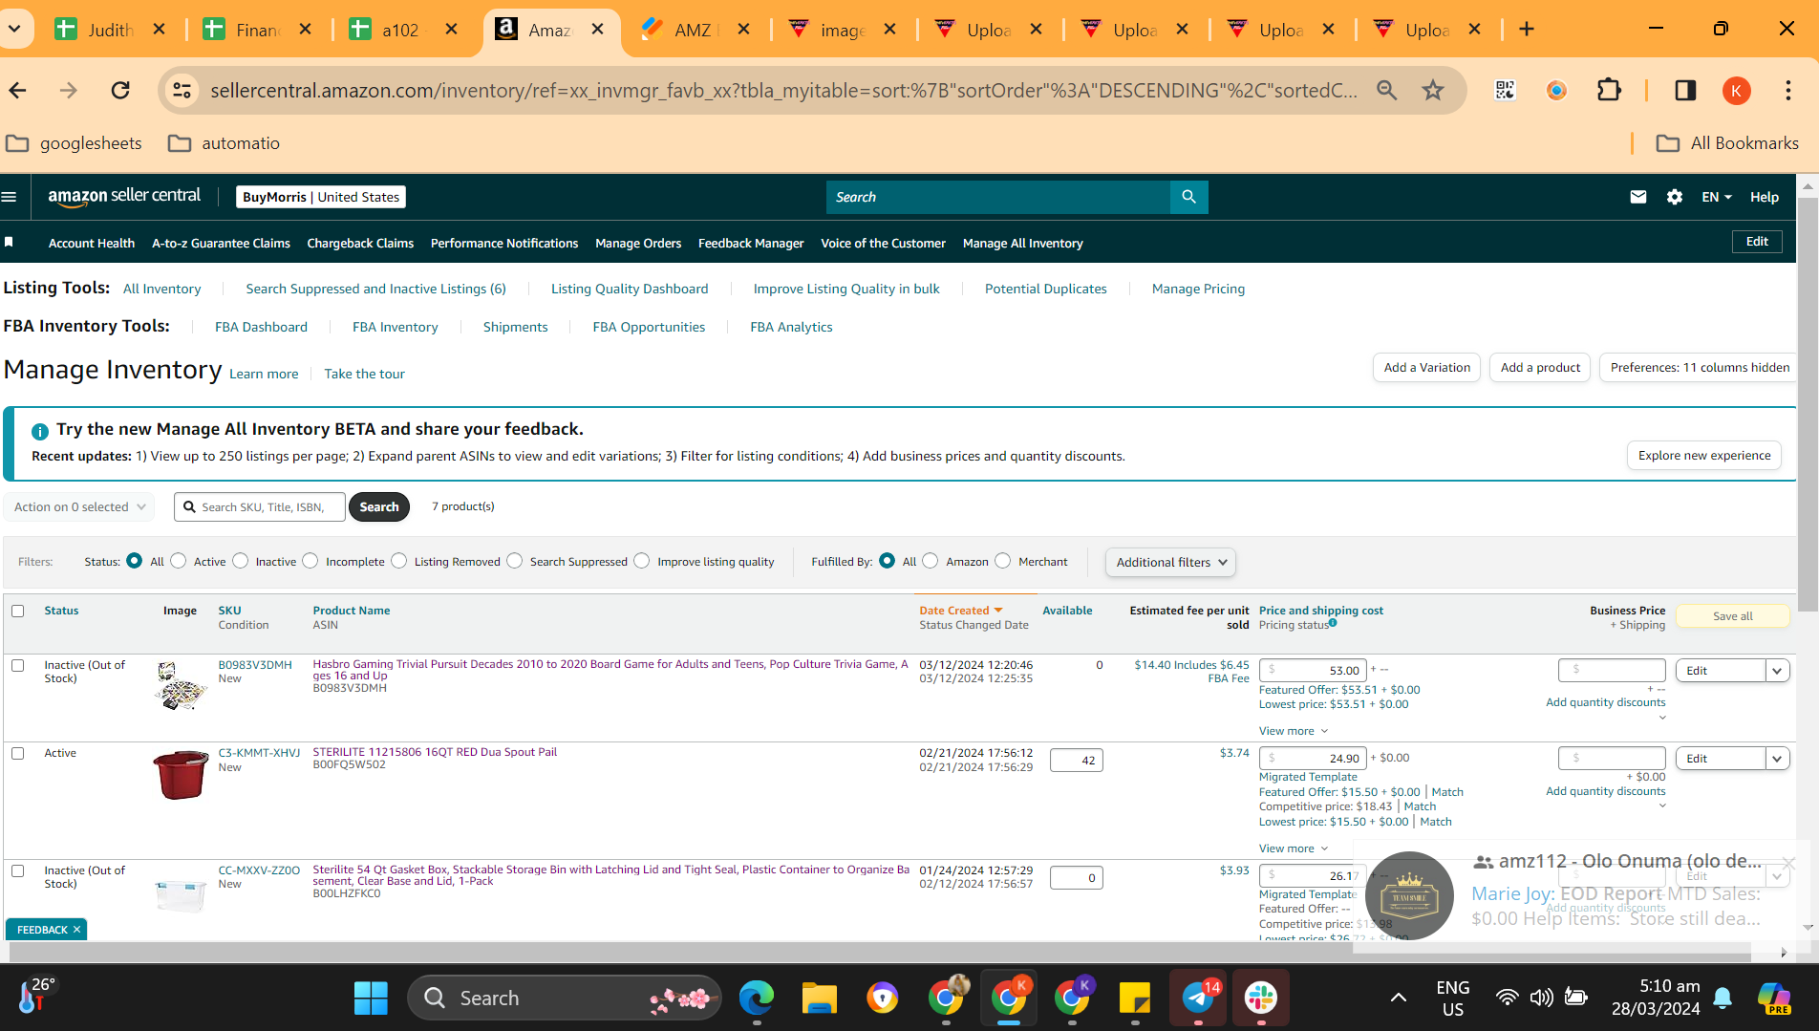Select the Incomplete status filter radio
Viewport: 1819px width, 1031px height.
pyautogui.click(x=310, y=561)
